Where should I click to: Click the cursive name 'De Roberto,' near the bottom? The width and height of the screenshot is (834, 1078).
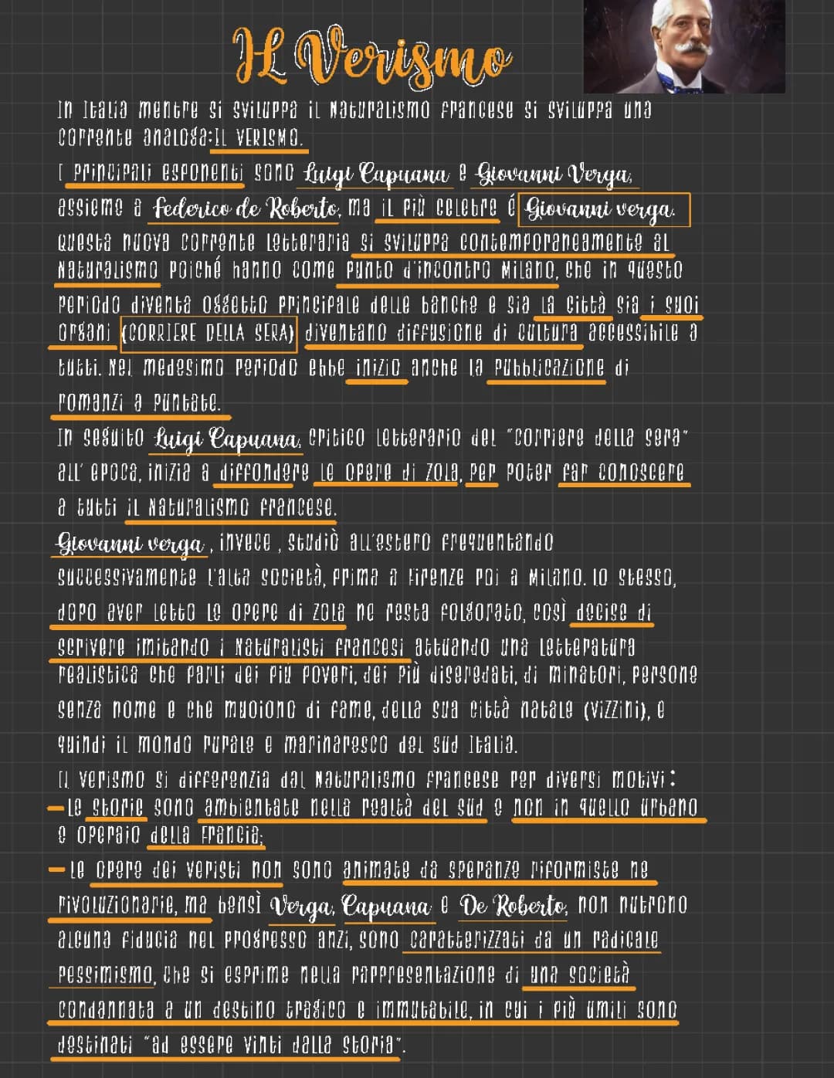pos(514,905)
